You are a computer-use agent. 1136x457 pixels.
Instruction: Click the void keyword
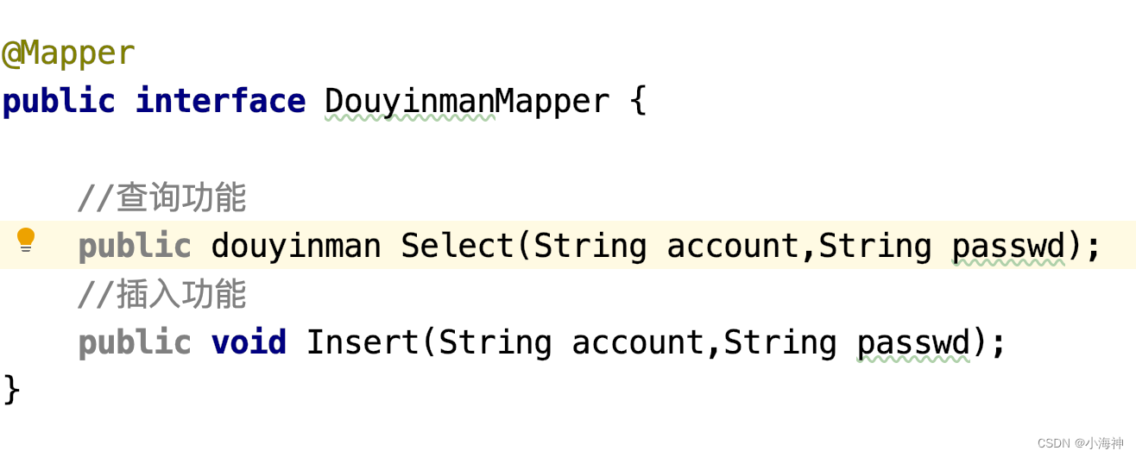249,343
